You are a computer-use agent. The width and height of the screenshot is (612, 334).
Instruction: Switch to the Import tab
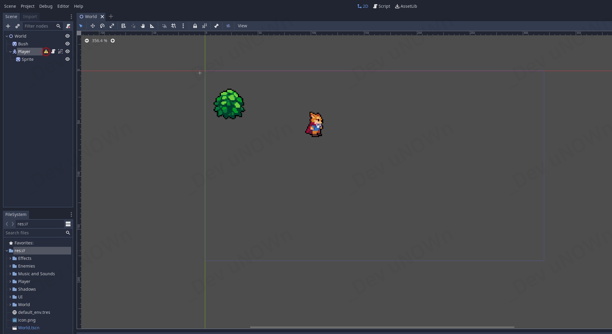pos(30,17)
